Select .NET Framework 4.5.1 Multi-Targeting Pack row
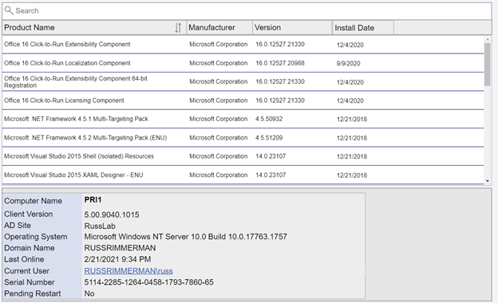498x303 pixels. pos(243,119)
